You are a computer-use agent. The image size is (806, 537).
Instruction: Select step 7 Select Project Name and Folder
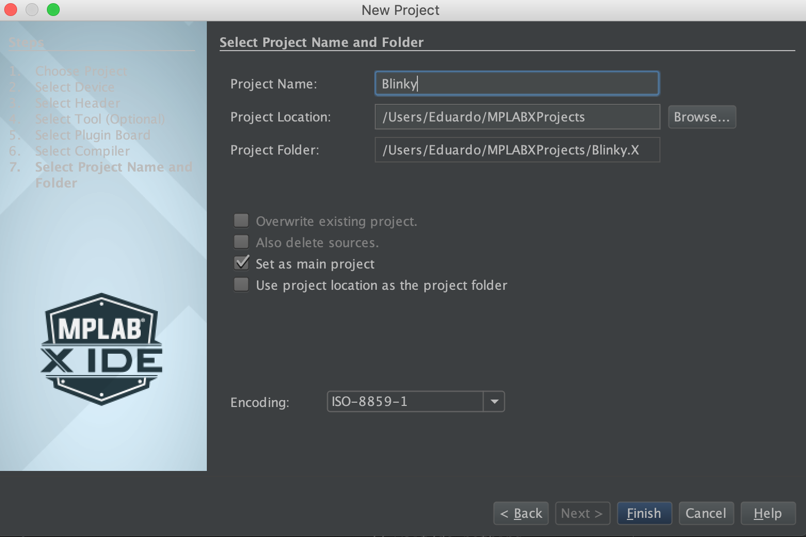[113, 167]
